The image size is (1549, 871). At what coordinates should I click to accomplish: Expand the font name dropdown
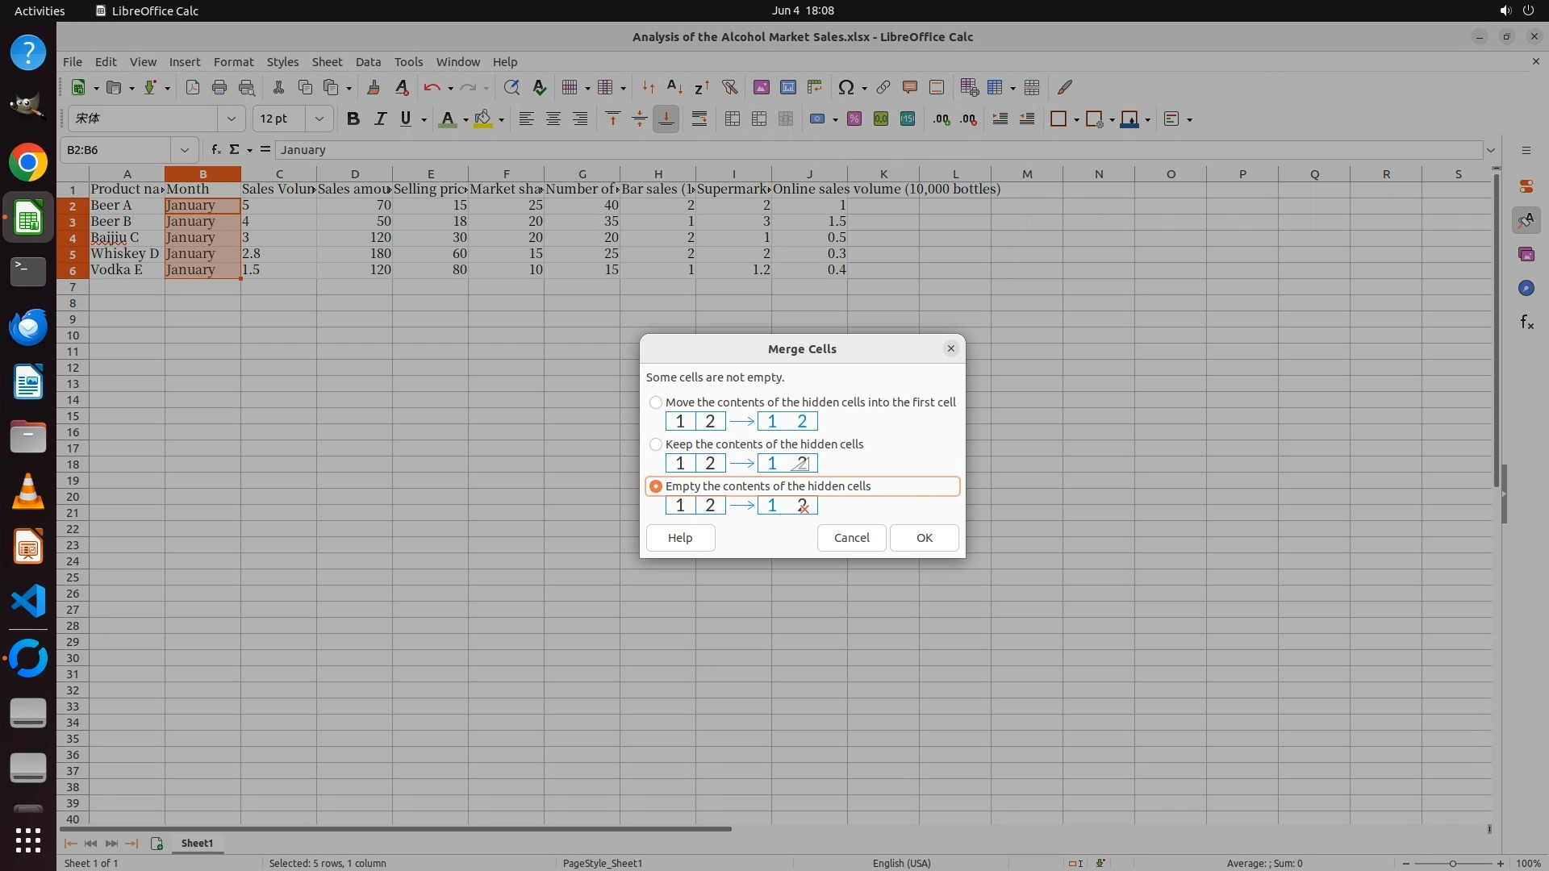232,119
